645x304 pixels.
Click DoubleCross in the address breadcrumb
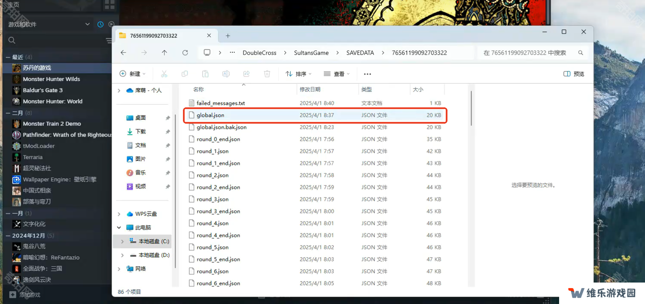click(x=259, y=53)
